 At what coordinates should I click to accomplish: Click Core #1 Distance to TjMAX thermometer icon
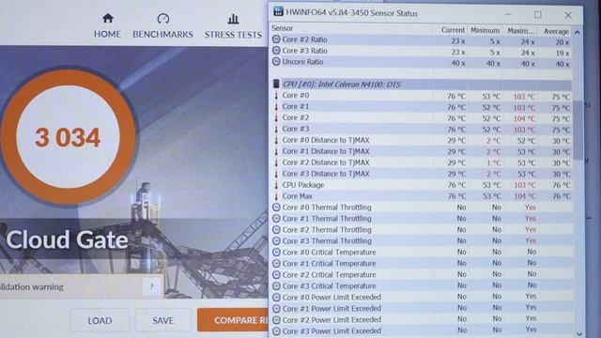[276, 151]
